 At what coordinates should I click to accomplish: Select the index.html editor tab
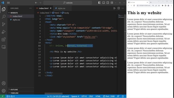pyautogui.click(x=44, y=8)
